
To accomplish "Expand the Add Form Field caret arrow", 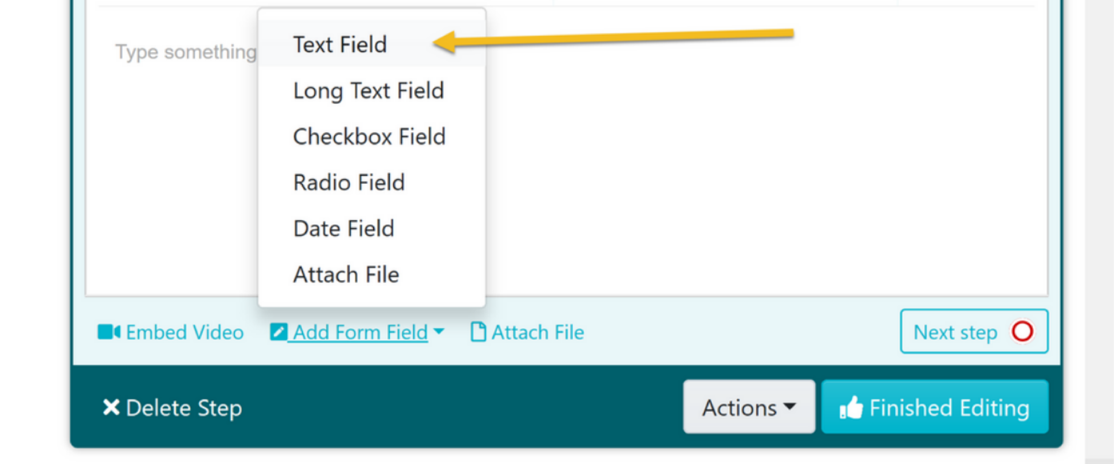I will pos(439,331).
